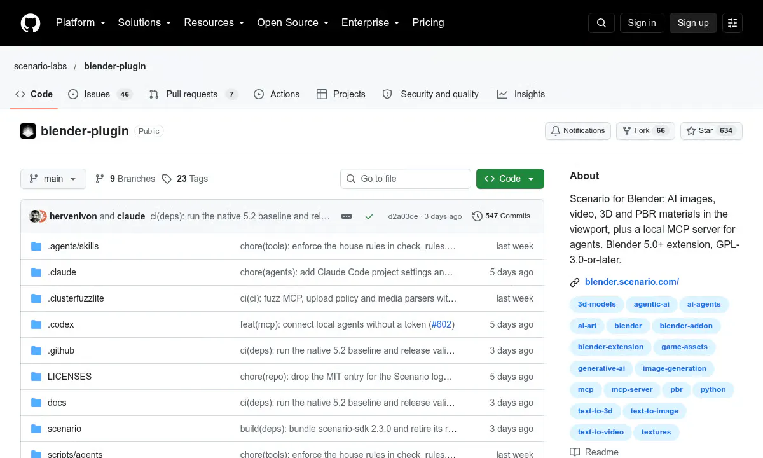
Task: Select the blender-addon topic tag
Action: point(686,326)
